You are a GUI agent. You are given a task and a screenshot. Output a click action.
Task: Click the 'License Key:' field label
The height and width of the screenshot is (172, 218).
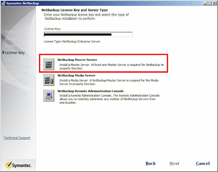[x=52, y=29]
